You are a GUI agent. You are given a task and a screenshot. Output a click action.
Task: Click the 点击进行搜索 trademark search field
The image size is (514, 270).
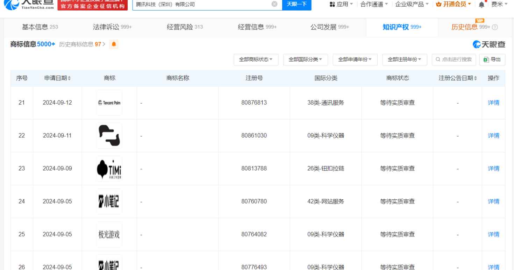pos(454,59)
